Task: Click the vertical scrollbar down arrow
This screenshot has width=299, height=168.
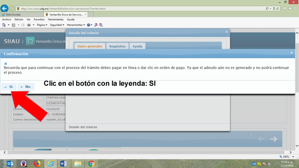Action: click(x=297, y=146)
